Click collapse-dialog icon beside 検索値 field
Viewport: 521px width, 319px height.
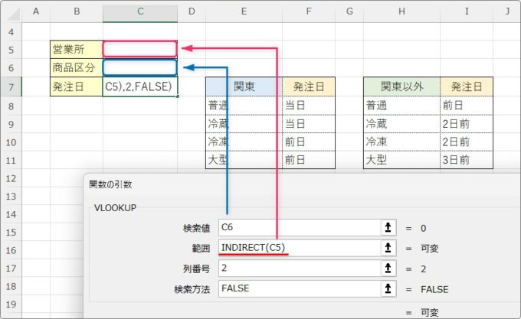point(389,227)
